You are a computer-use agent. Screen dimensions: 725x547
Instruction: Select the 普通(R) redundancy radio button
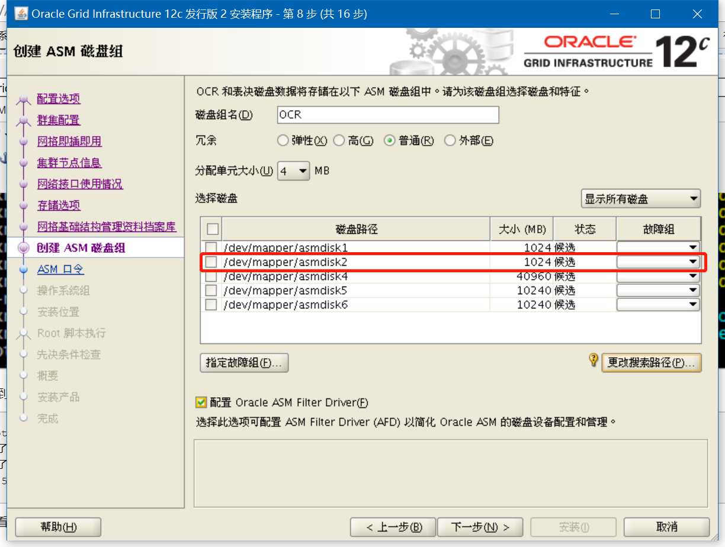tap(389, 140)
